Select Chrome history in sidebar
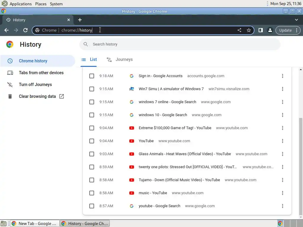303x227 pixels. [38, 61]
